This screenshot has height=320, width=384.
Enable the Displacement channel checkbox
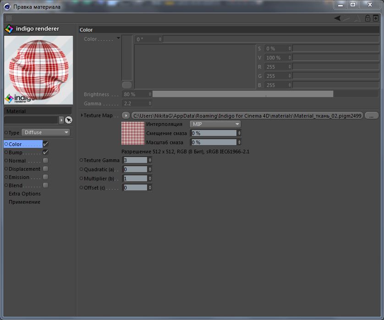point(45,169)
